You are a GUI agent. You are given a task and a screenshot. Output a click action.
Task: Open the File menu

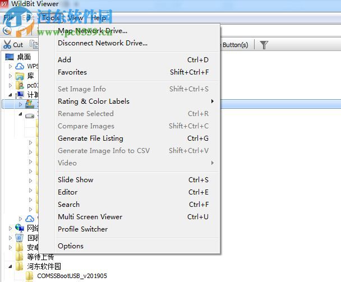[x=9, y=18]
